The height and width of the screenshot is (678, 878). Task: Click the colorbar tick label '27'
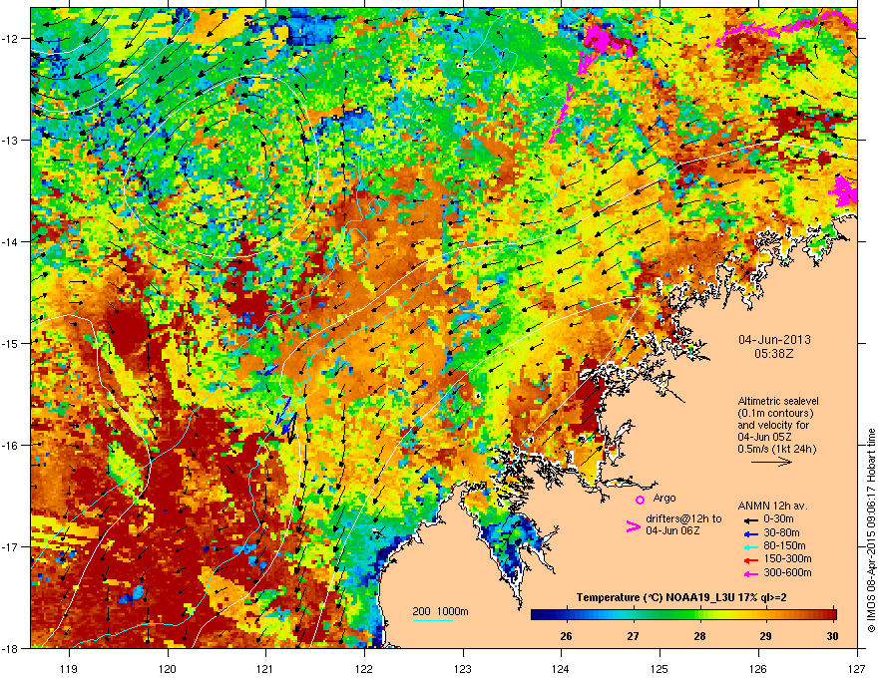(633, 636)
